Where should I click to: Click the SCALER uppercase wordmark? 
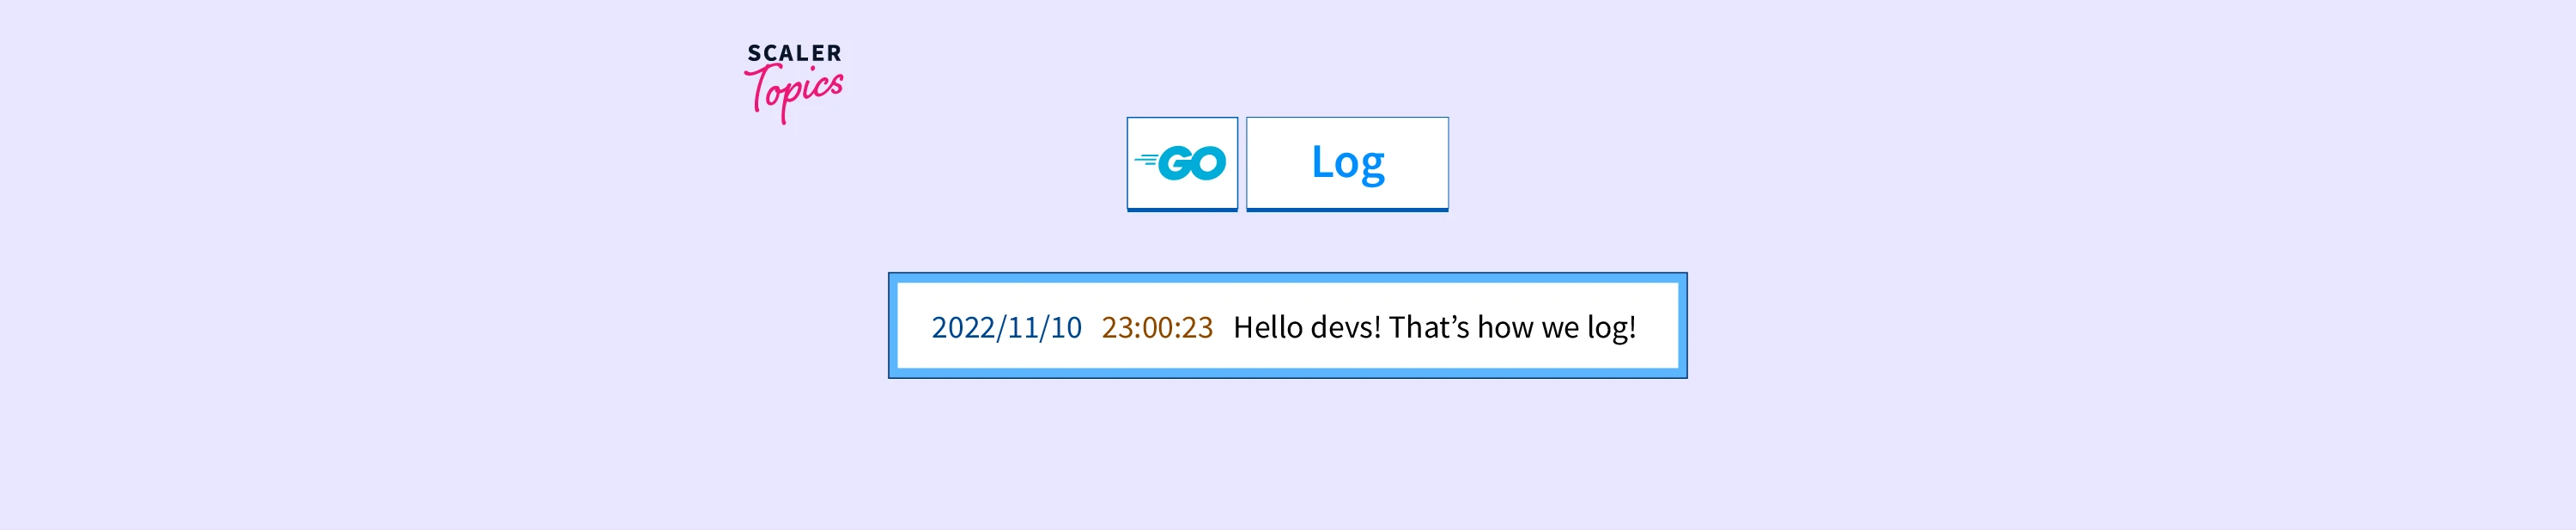tap(795, 53)
